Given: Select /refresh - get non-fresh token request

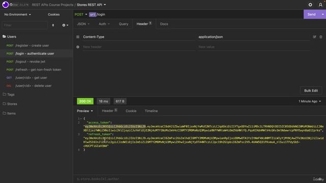Looking at the screenshot, I should 36,70.
